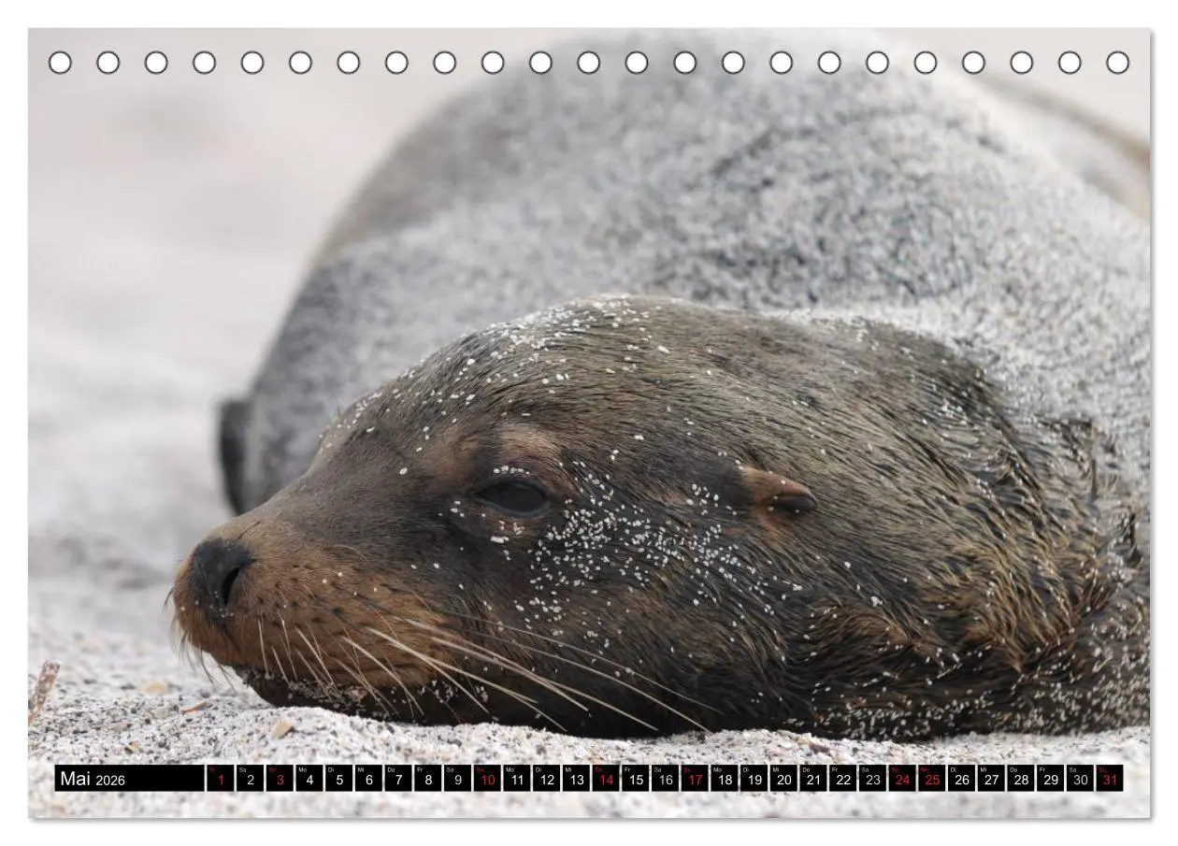Image resolution: width=1178 pixels, height=846 pixels.
Task: Select day 21 in the calendar strip
Action: click(x=814, y=778)
